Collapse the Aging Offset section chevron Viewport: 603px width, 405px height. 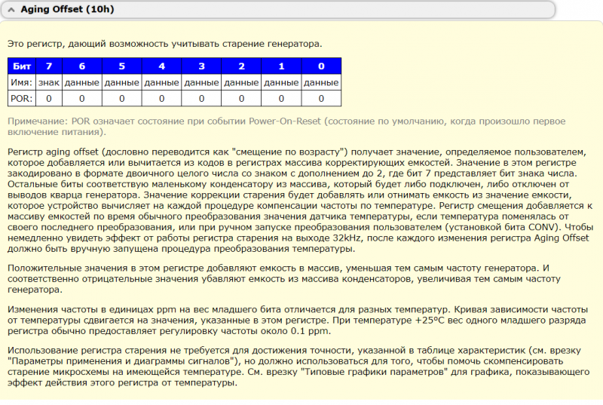10,9
